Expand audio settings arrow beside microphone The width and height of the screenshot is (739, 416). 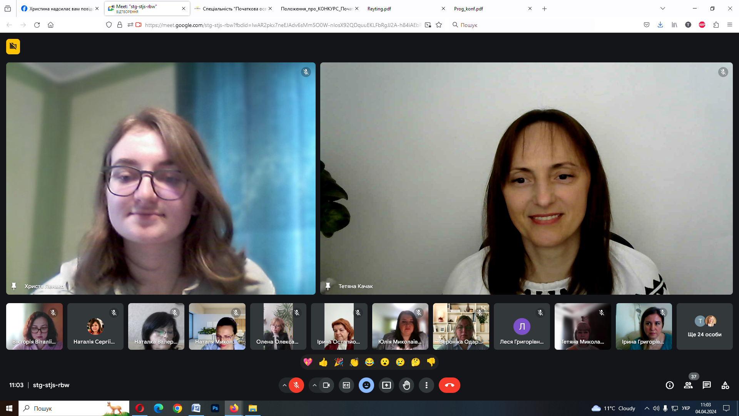pyautogui.click(x=284, y=385)
